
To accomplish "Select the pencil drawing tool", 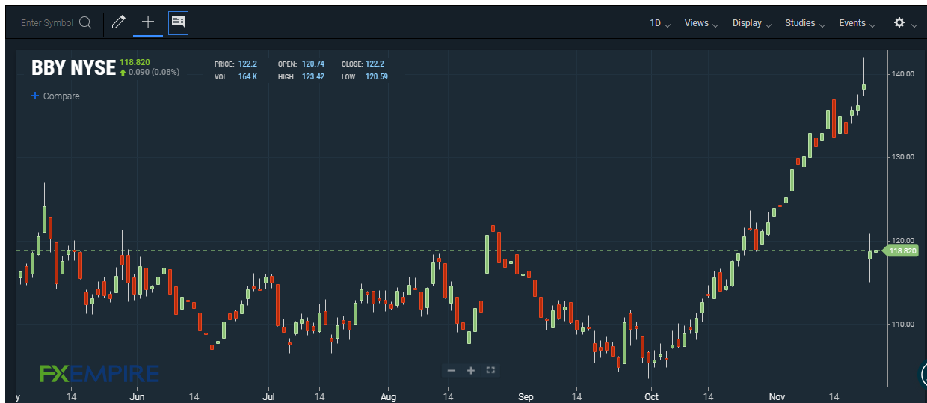I will coord(118,22).
